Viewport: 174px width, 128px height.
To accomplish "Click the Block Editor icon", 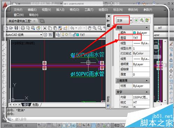I will [x=65, y=28].
